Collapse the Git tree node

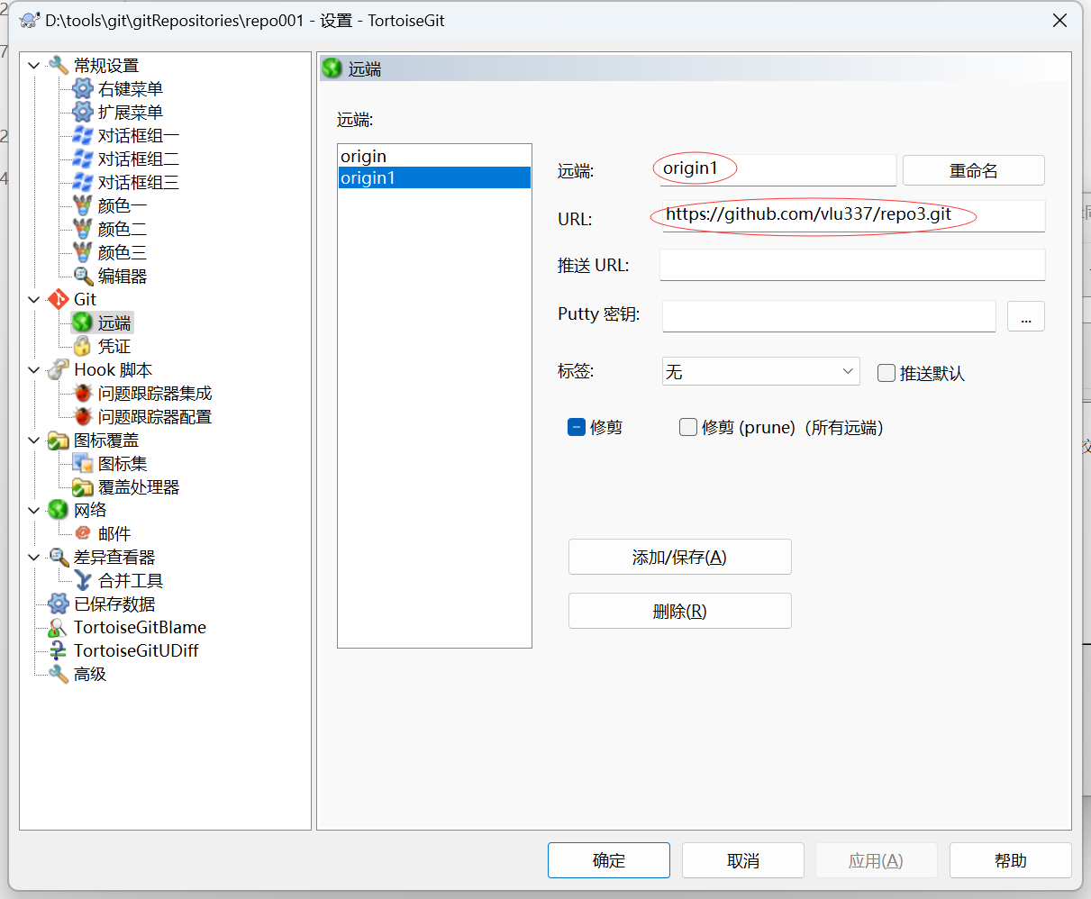tap(34, 299)
